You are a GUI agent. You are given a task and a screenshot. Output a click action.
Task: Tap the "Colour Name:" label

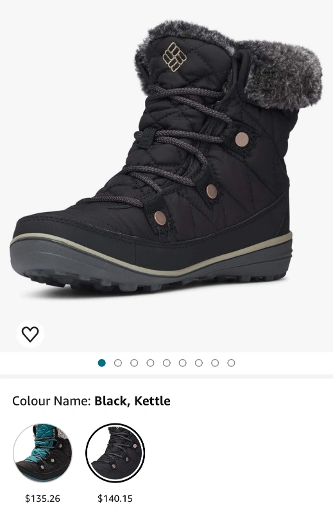coord(51,401)
